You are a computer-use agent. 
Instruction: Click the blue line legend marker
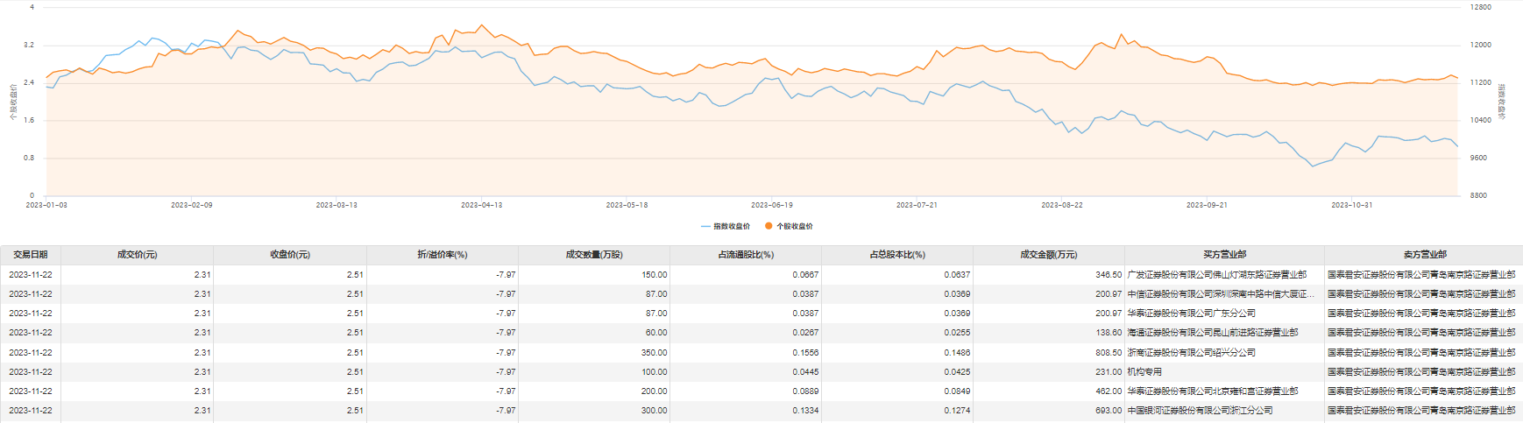[x=705, y=226]
